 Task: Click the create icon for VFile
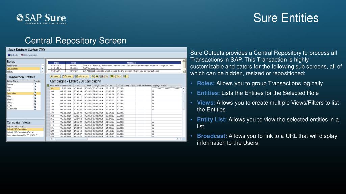tap(35, 96)
